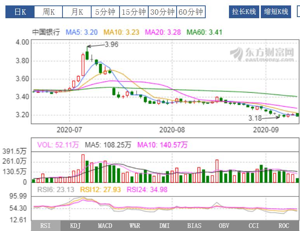Click the 2020-07 date axis label
This screenshot has height=231, width=300.
tap(69, 130)
